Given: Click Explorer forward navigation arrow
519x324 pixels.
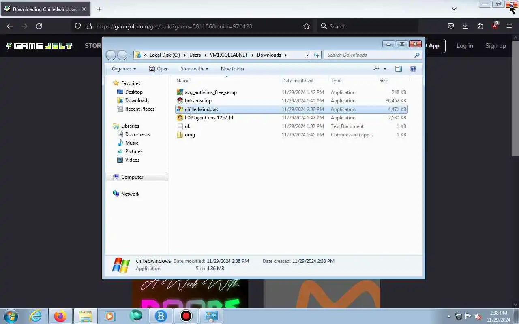Looking at the screenshot, I should point(122,55).
